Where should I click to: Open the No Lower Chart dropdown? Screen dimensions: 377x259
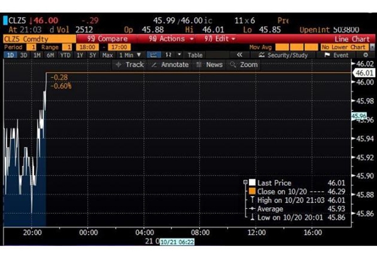[x=347, y=47]
